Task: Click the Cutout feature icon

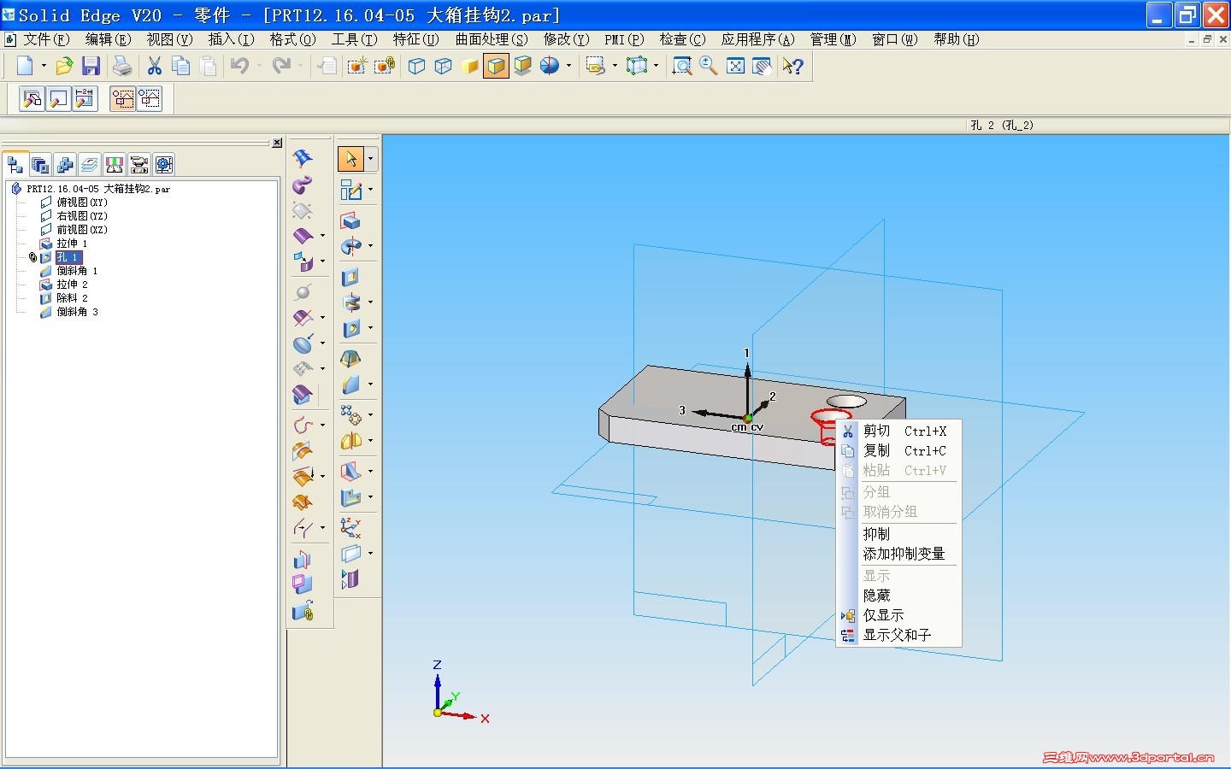Action: (x=350, y=277)
